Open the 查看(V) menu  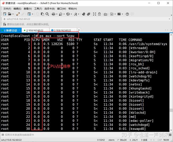pos(28,9)
